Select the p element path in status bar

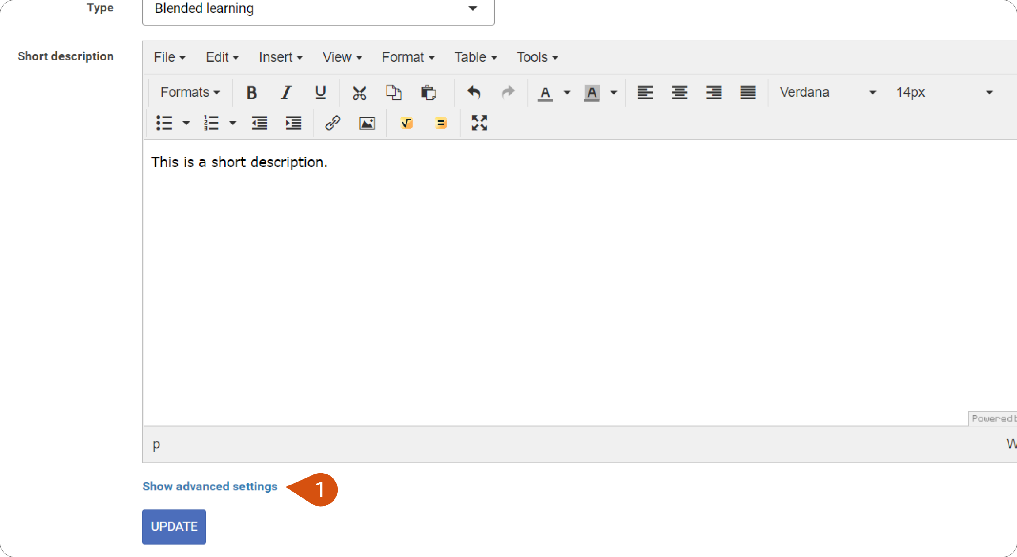(156, 444)
